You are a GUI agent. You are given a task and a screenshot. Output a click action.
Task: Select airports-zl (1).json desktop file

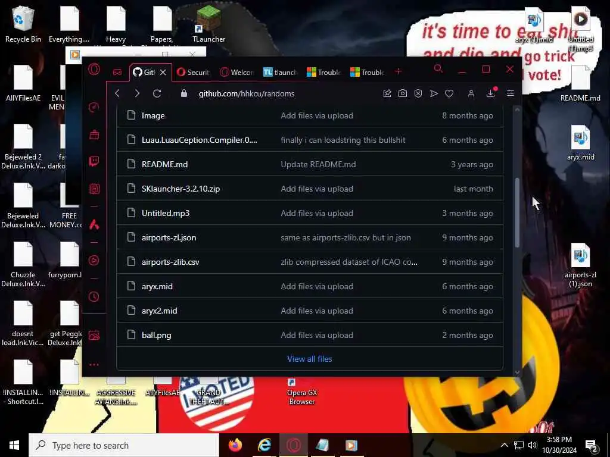click(580, 265)
